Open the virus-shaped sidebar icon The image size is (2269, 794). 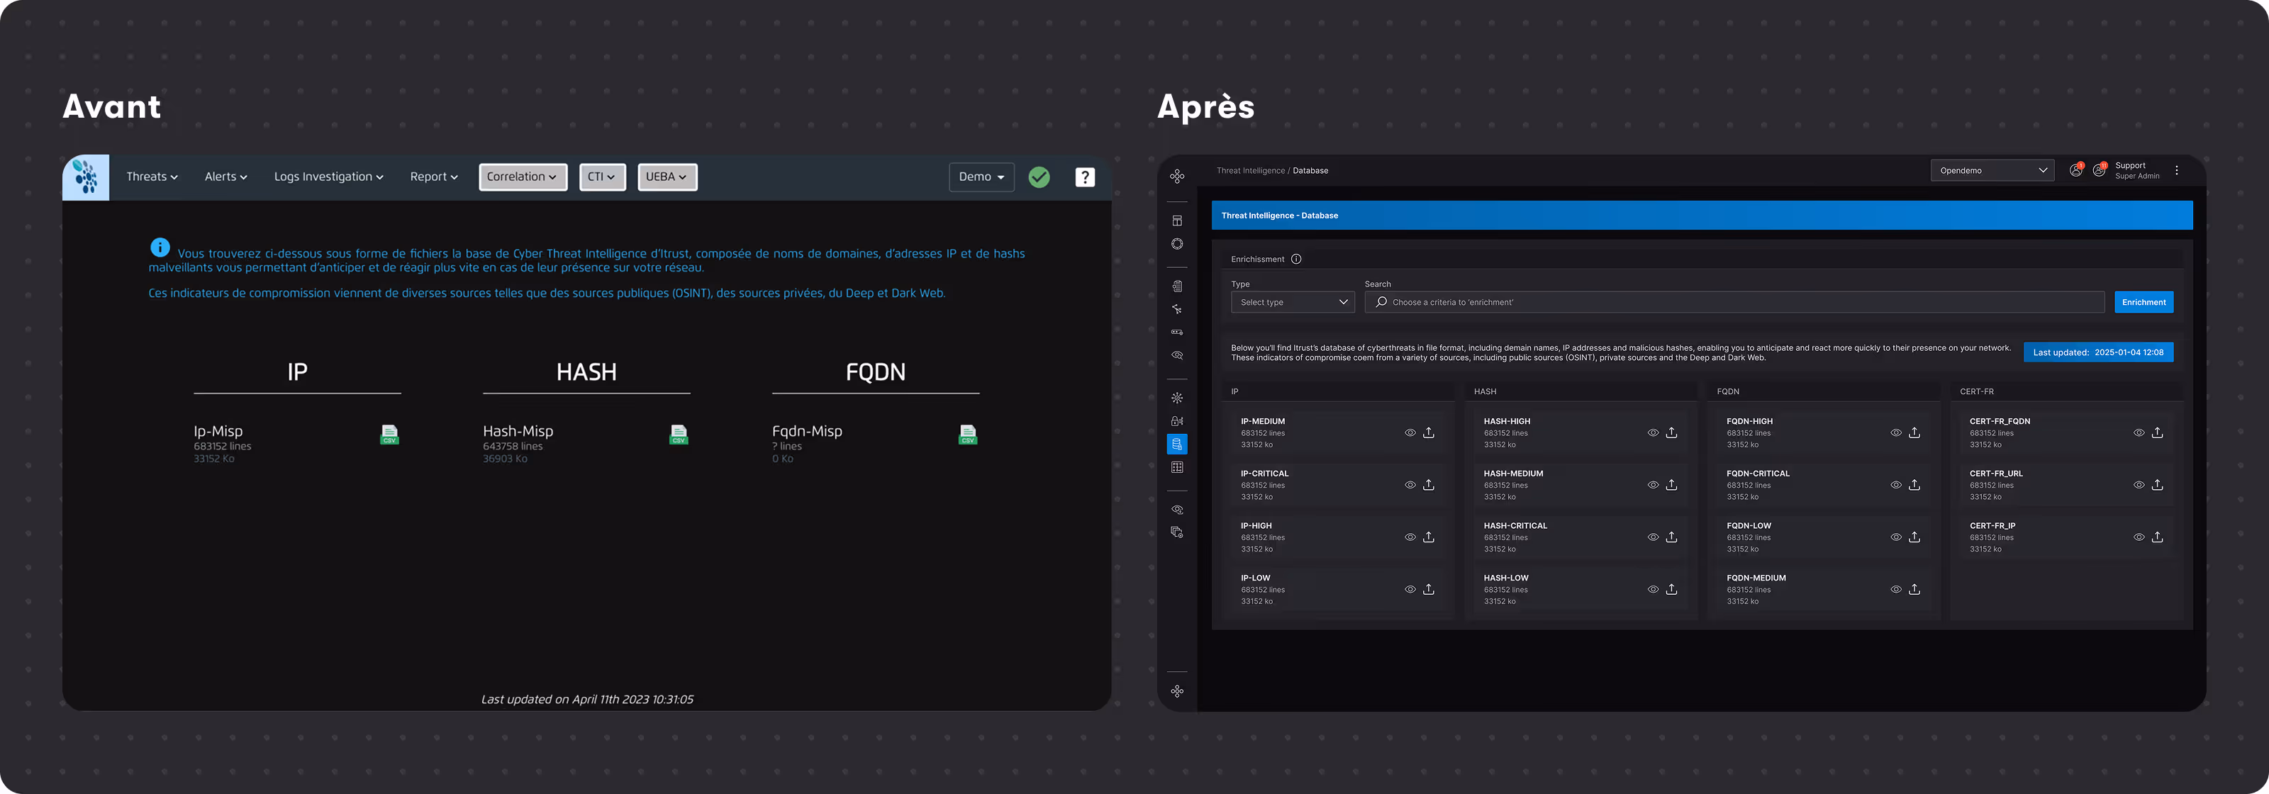(1177, 398)
